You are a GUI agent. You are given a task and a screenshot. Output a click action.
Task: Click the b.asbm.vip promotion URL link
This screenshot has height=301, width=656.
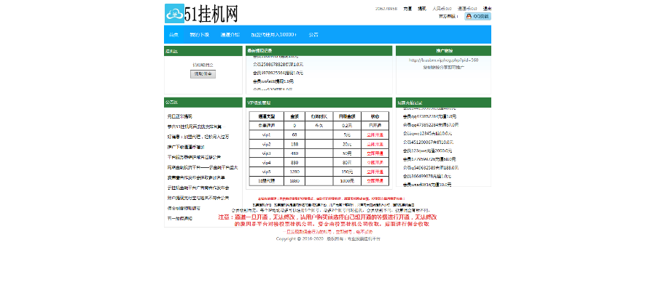point(443,60)
